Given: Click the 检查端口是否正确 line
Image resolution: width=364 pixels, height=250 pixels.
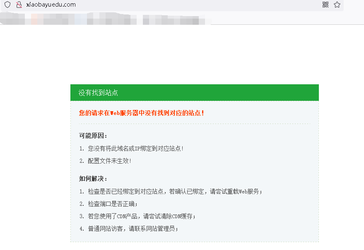Looking at the screenshot, I should (x=112, y=204).
